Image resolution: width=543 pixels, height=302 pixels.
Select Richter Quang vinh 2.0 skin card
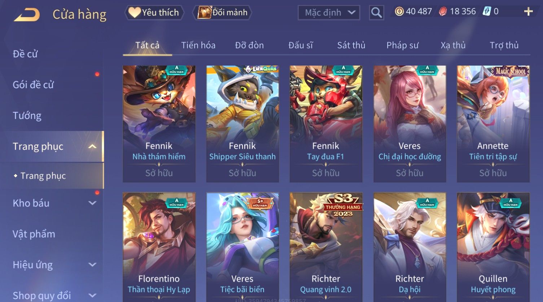(x=326, y=247)
